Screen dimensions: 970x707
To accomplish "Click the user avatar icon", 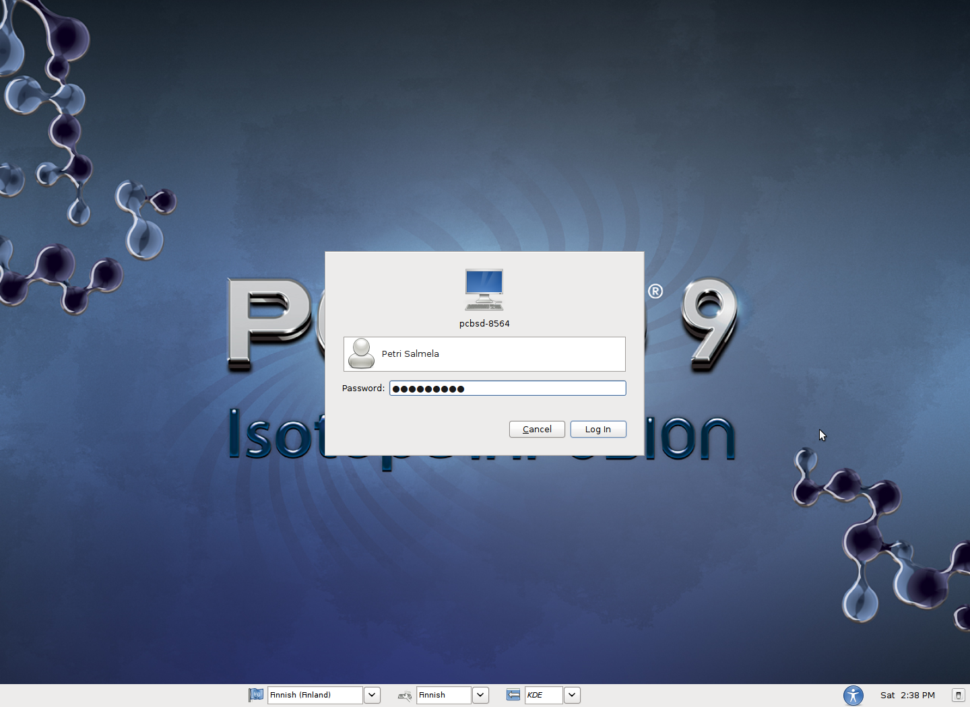I will pos(361,353).
